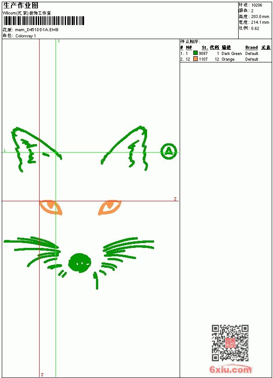Click the Brand column header
Image resolution: width=273 pixels, height=378 pixels.
pyautogui.click(x=251, y=47)
